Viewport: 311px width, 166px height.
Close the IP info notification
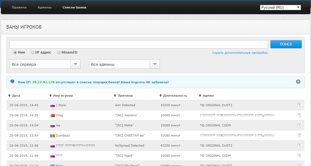coord(298,82)
